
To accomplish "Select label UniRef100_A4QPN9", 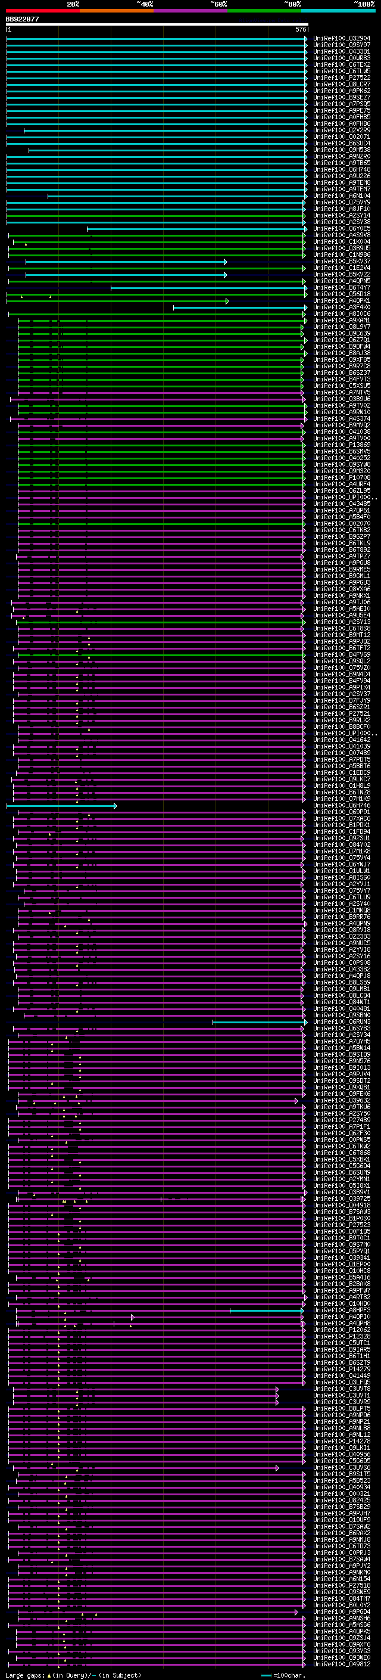I will 342,924.
